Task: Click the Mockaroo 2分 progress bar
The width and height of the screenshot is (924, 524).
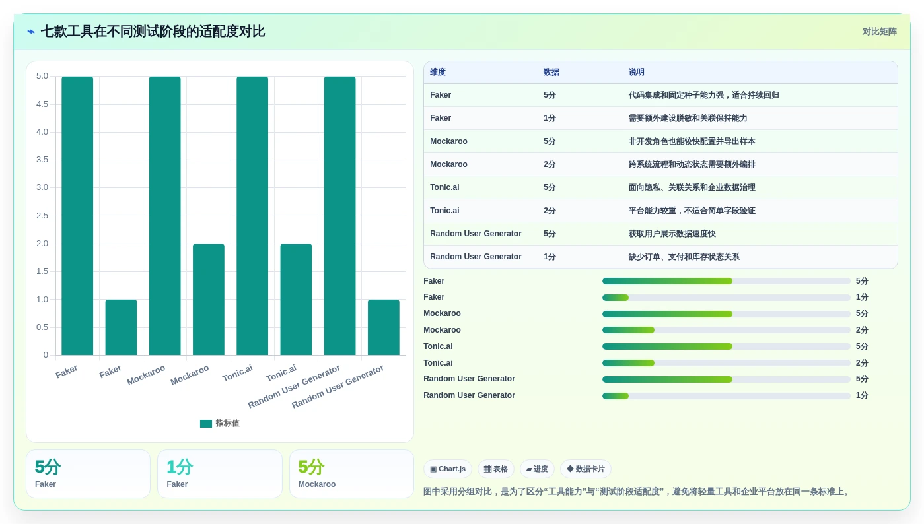Action: 727,330
